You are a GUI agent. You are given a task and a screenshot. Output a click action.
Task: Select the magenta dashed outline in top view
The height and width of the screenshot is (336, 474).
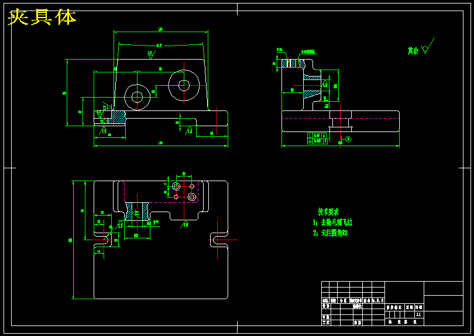point(161,192)
